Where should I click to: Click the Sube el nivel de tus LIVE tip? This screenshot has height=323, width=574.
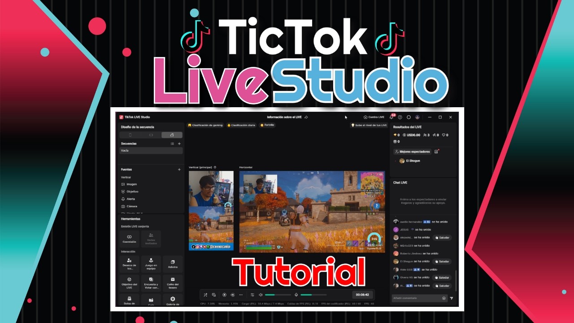369,125
